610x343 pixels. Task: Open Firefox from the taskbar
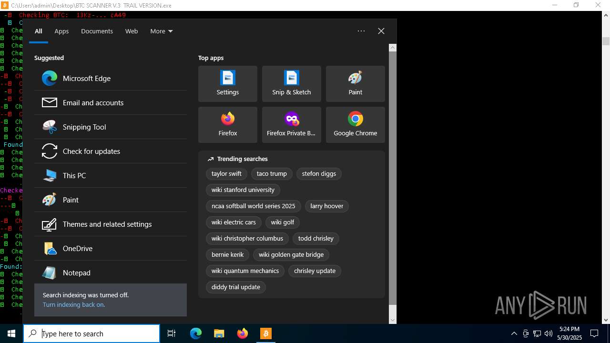coord(242,333)
